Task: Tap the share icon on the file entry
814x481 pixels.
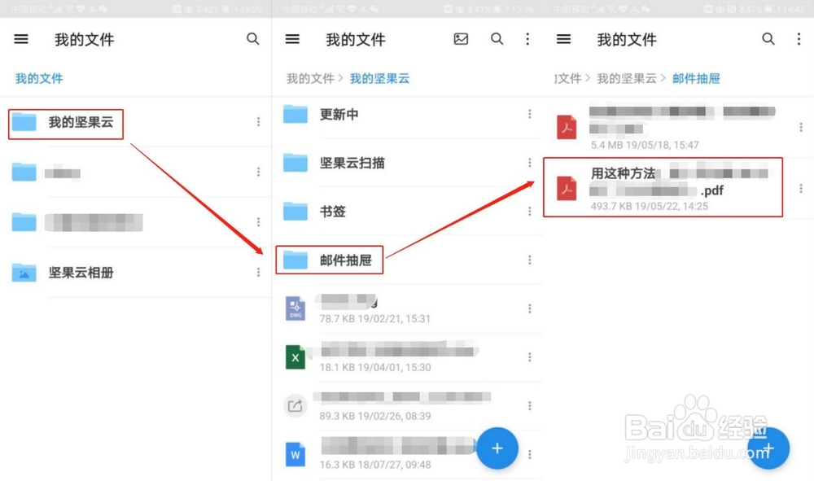Action: pyautogui.click(x=295, y=405)
